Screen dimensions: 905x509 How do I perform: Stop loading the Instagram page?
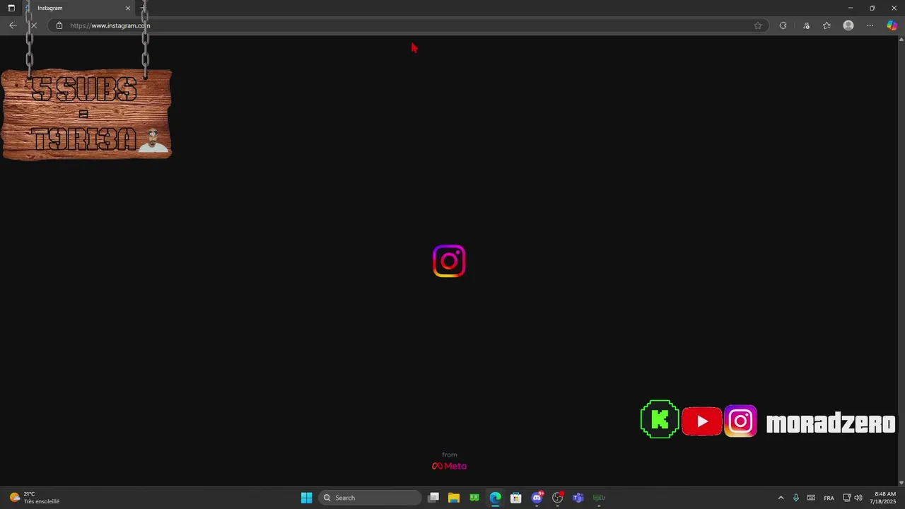tap(33, 25)
